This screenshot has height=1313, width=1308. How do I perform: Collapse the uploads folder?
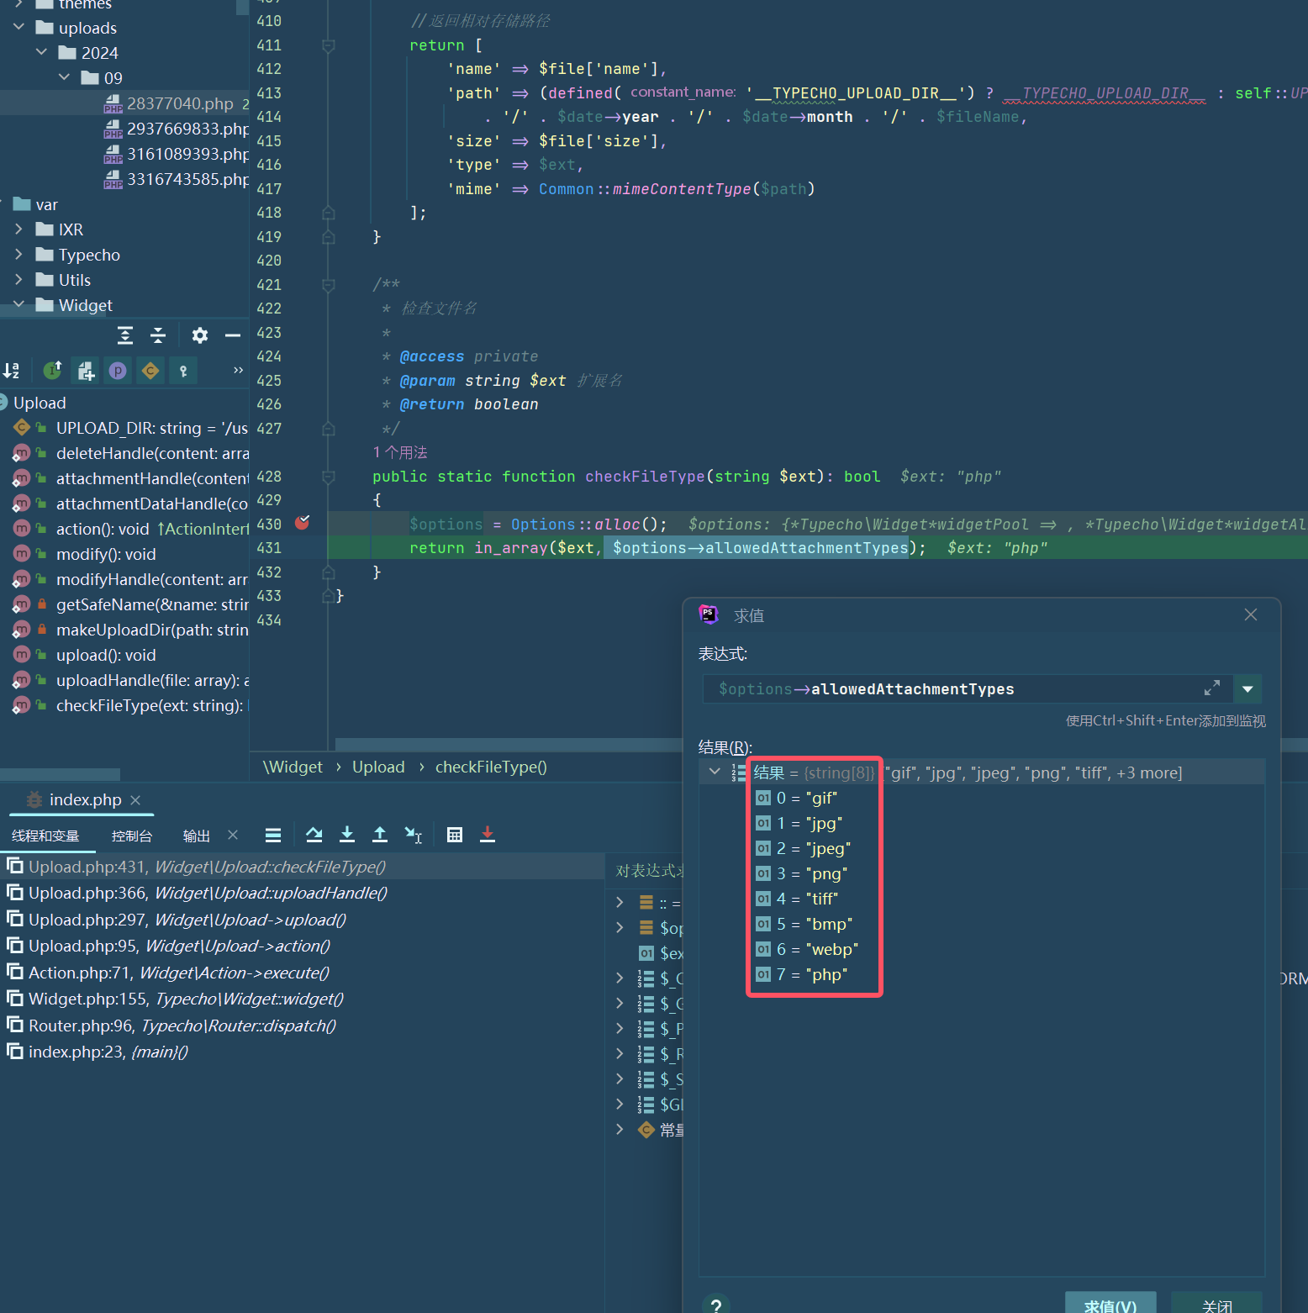tap(18, 28)
